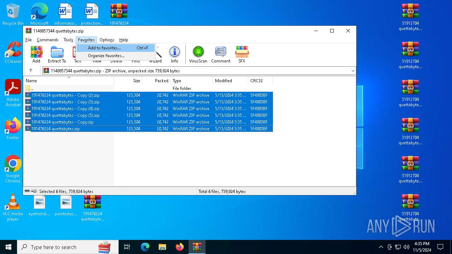Click the Comment toolbar icon
This screenshot has width=452, height=254.
[x=221, y=54]
